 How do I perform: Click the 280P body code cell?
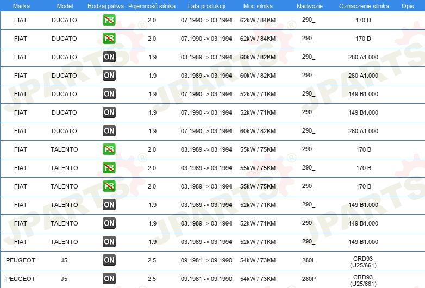[x=309, y=279]
